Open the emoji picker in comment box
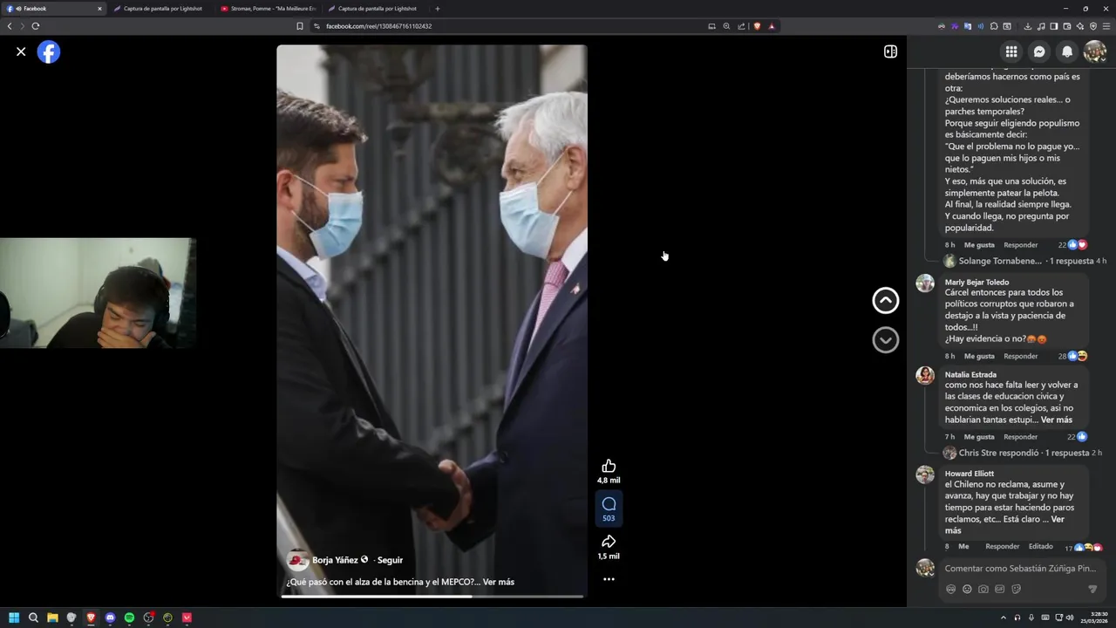The image size is (1116, 628). click(x=967, y=589)
